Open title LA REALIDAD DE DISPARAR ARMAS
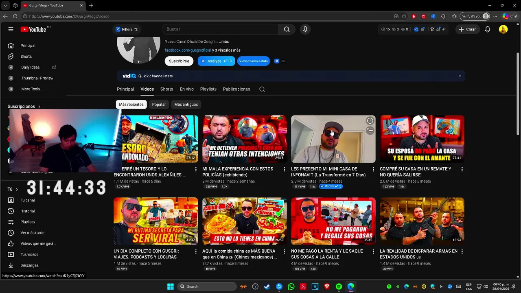 418,254
